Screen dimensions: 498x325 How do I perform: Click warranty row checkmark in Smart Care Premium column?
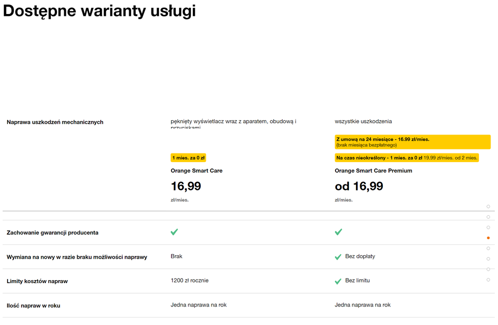[x=338, y=232]
